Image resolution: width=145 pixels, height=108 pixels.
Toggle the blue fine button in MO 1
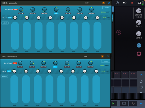click(56, 13)
